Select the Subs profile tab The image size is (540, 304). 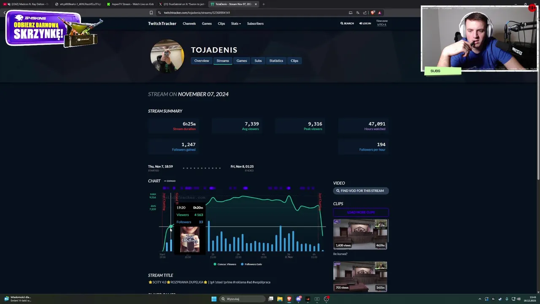(x=258, y=61)
